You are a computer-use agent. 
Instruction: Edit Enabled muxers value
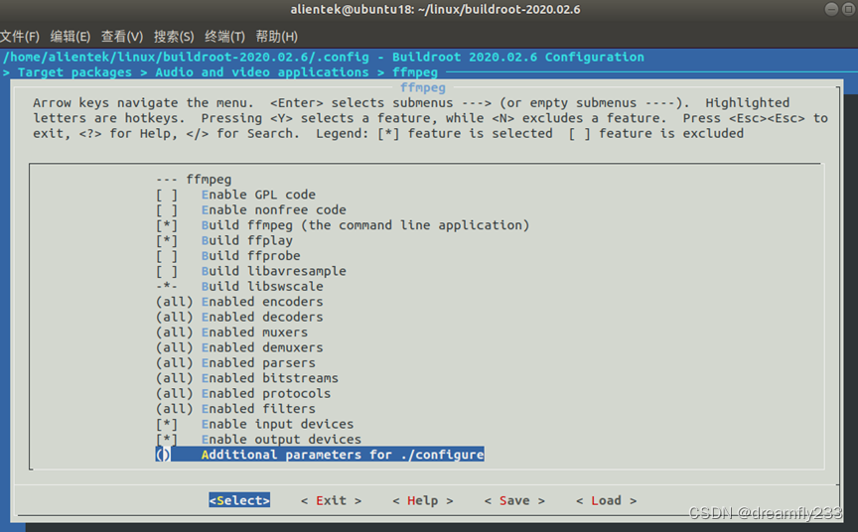point(232,332)
